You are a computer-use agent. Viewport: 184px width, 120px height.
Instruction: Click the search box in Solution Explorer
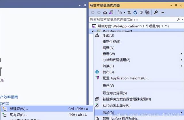[133, 20]
